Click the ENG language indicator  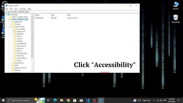(165, 100)
